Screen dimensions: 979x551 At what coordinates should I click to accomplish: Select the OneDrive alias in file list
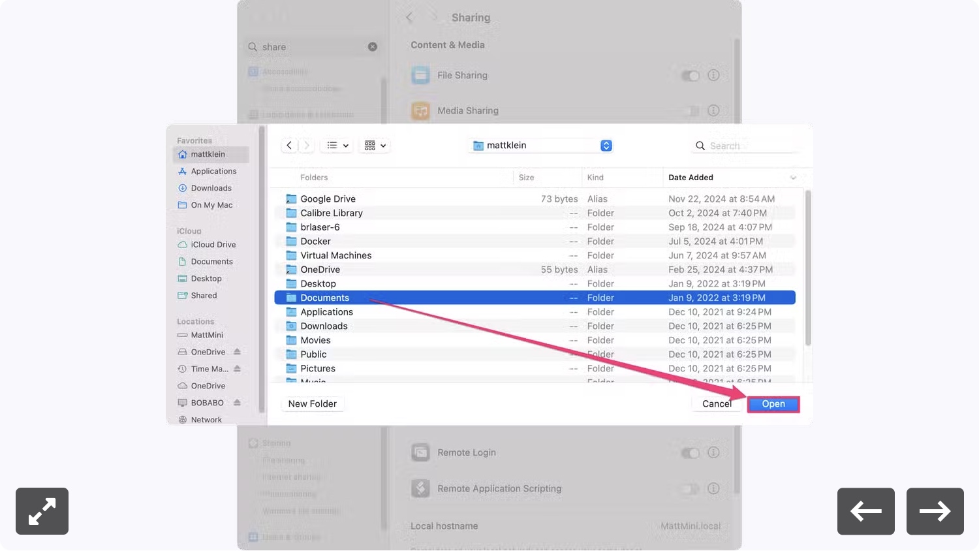coord(535,270)
